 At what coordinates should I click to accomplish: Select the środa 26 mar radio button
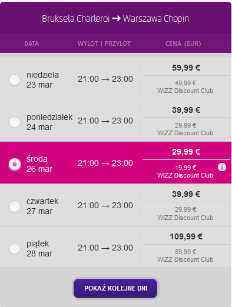click(15, 164)
